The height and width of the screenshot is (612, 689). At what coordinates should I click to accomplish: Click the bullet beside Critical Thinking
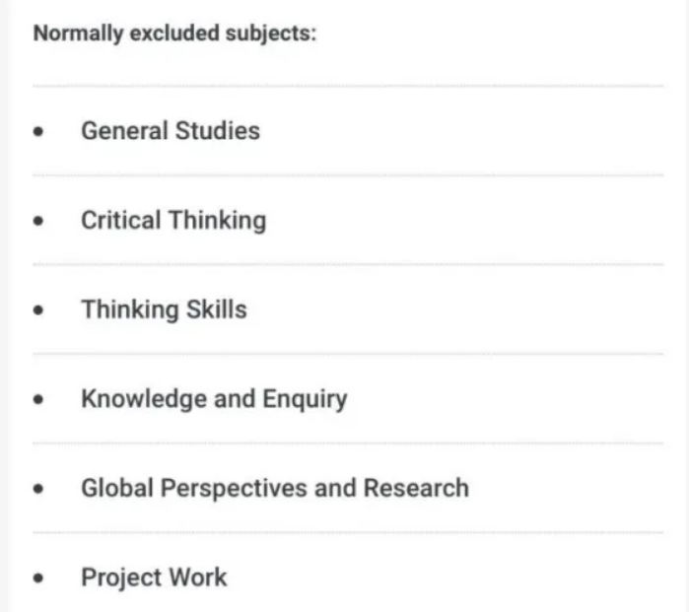[x=38, y=221]
